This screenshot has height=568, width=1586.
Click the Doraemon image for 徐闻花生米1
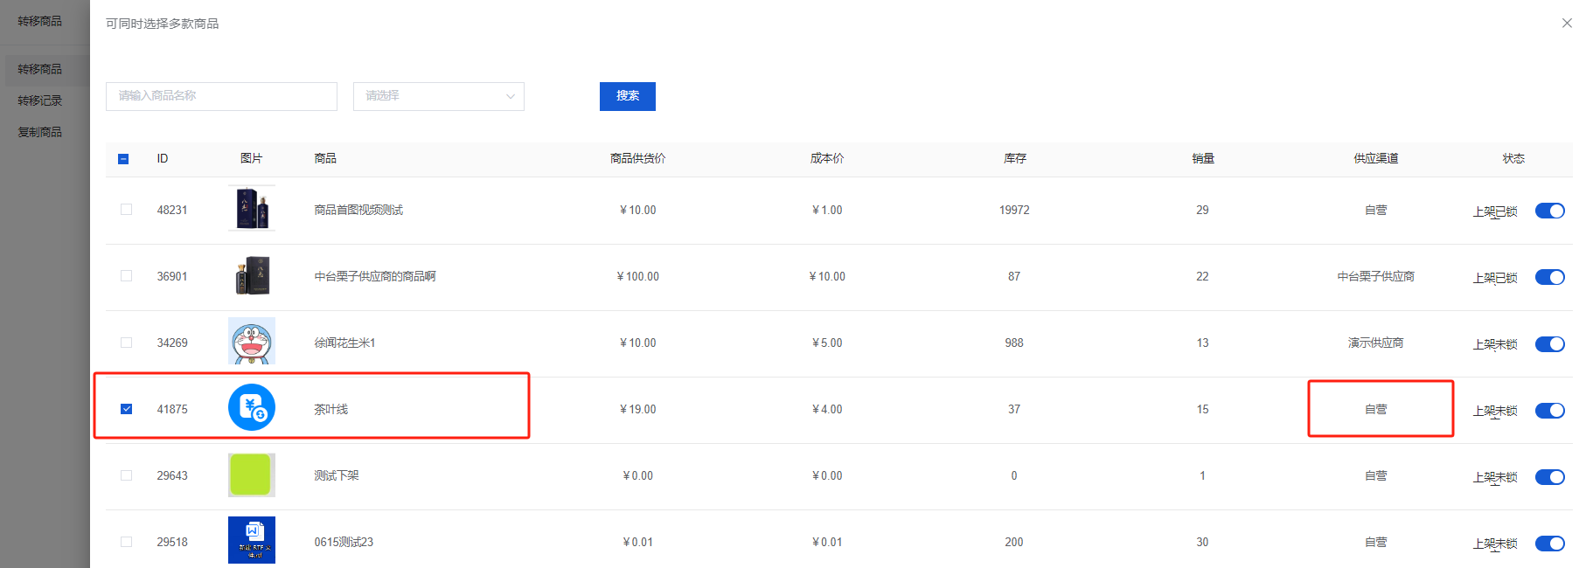251,341
